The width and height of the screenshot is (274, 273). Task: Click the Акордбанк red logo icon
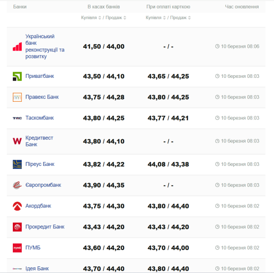click(x=17, y=206)
